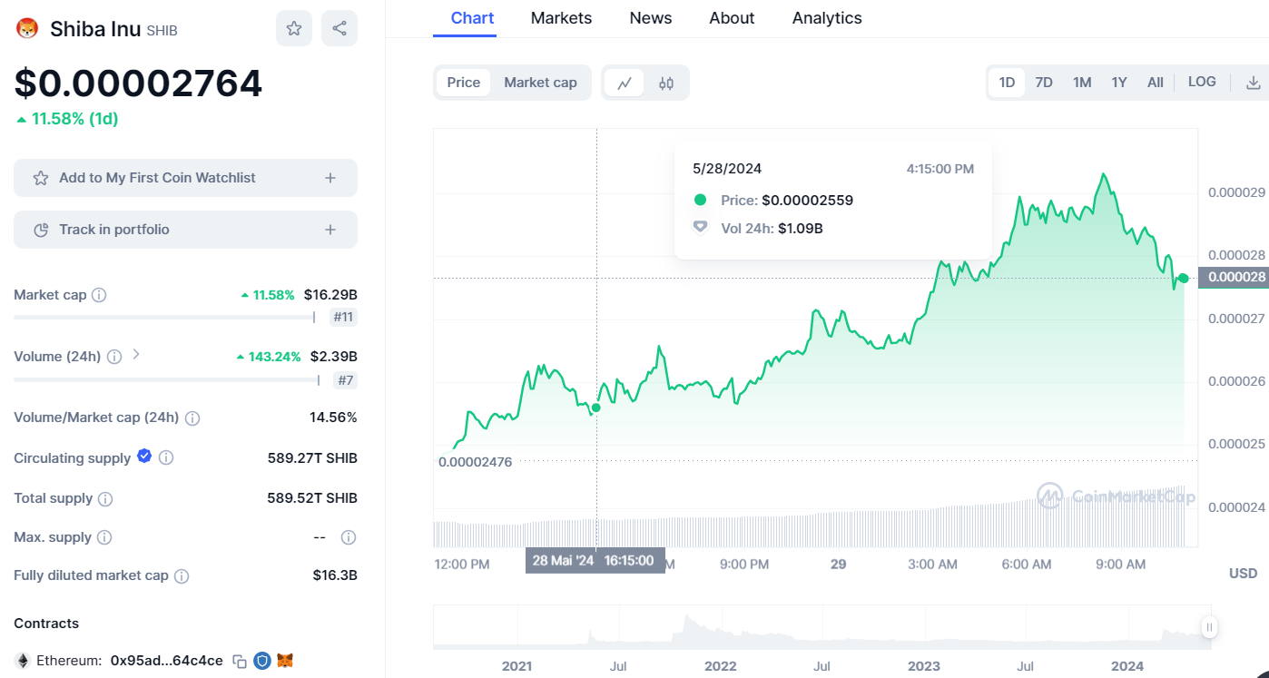Click the Market cap info icon
1269x678 pixels.
[99, 295]
